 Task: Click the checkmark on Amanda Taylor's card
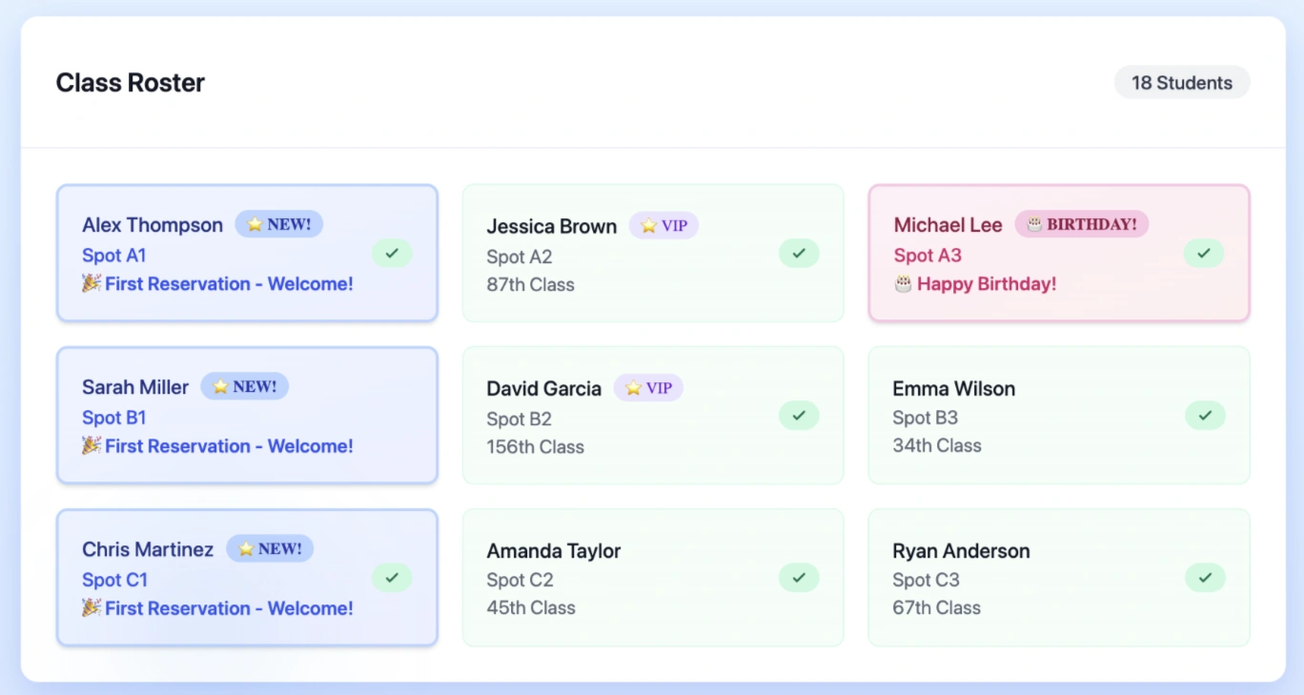click(x=798, y=577)
